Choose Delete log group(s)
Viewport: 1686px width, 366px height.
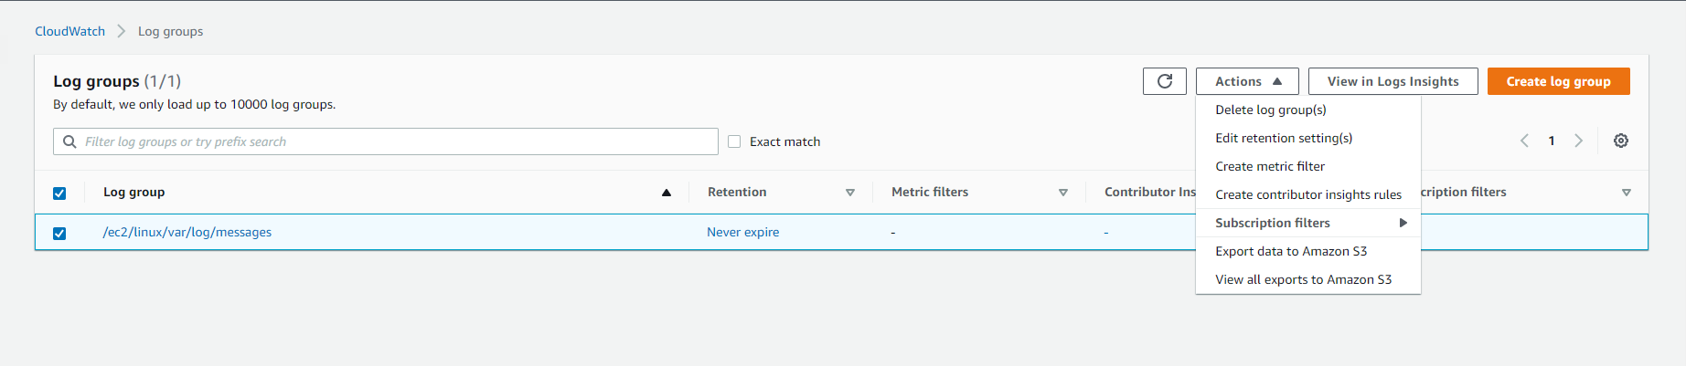[1270, 110]
